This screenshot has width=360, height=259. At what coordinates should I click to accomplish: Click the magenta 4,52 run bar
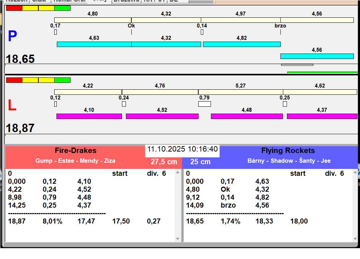pyautogui.click(x=162, y=116)
